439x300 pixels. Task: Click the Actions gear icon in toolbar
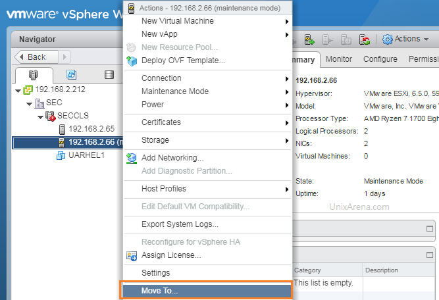point(388,39)
